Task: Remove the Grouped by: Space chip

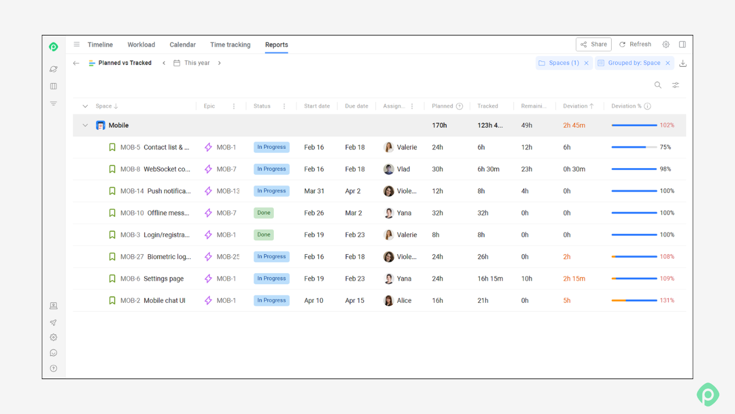Action: [x=668, y=63]
